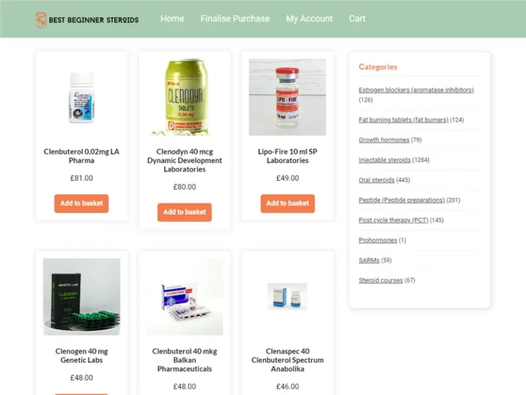This screenshot has width=526, height=395.
Task: Open the Lipo-Fire vial product image
Action: pyautogui.click(x=288, y=97)
